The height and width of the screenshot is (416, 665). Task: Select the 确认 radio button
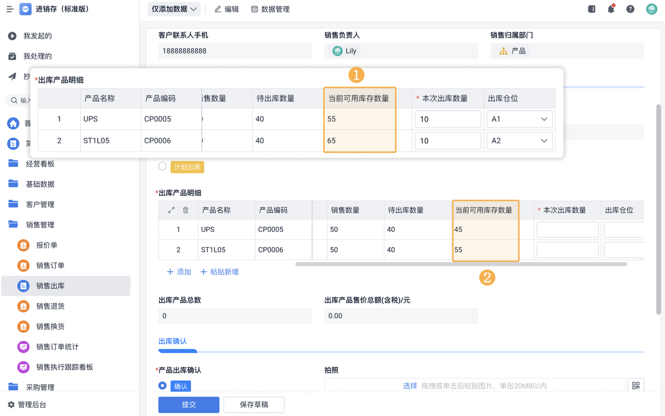162,386
